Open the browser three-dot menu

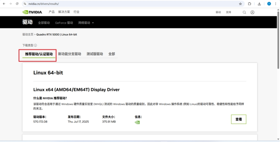(x=276, y=4)
